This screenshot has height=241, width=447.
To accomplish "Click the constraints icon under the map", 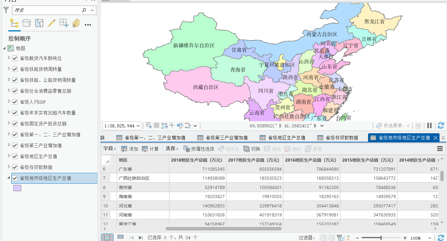I will point(164,125).
